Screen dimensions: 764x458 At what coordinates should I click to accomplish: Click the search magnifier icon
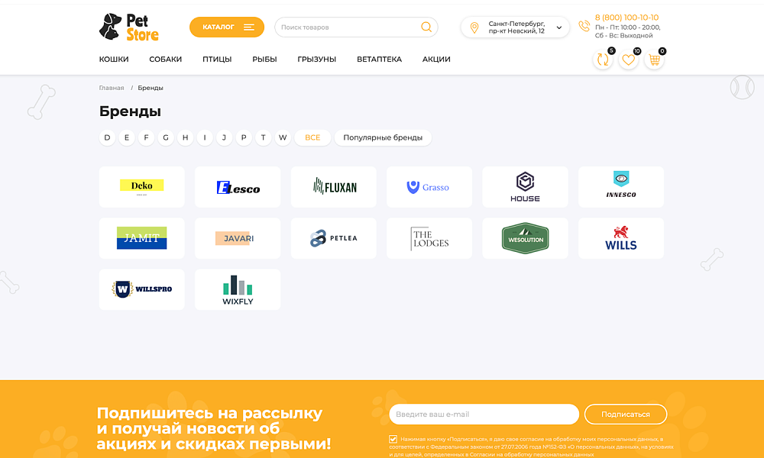coord(426,26)
